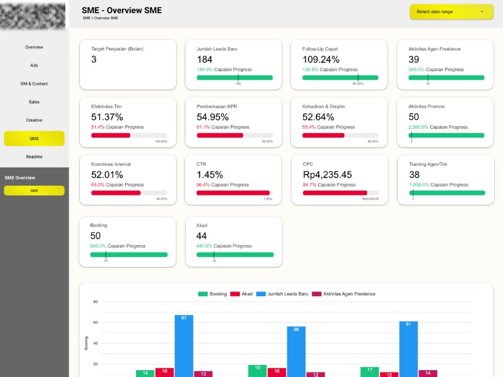This screenshot has width=503, height=377.
Task: Open the Overview sidebar page
Action: pyautogui.click(x=34, y=47)
